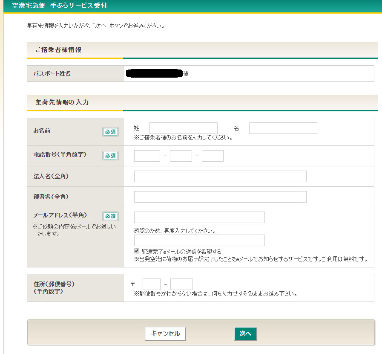Click the 必須 badge beside 電話番号
Image resolution: width=382 pixels, height=354 pixels.
(110, 156)
